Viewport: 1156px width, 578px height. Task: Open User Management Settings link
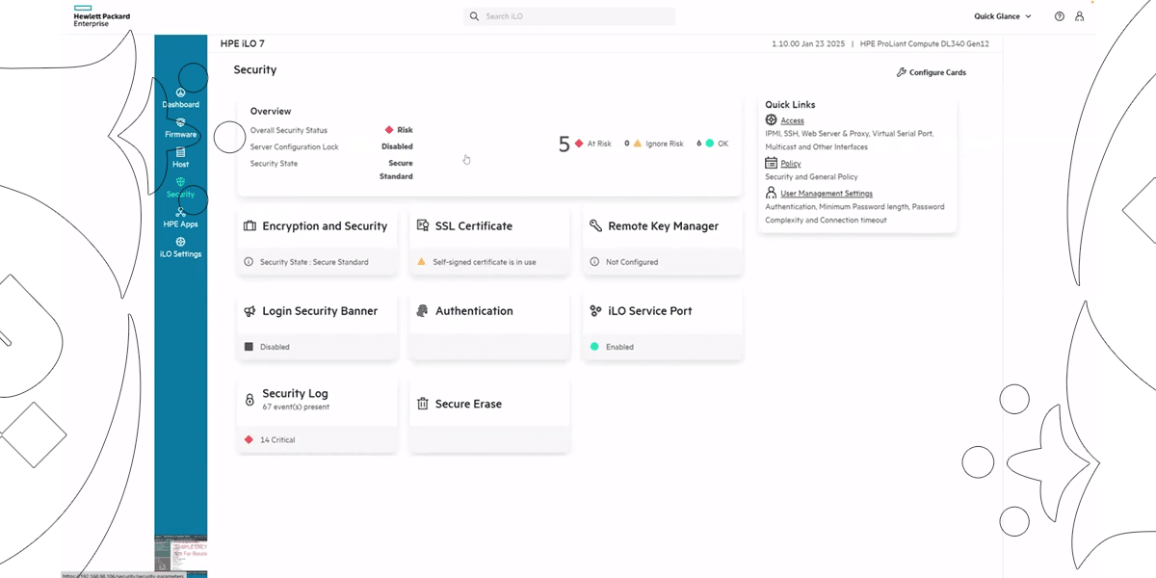click(x=826, y=194)
